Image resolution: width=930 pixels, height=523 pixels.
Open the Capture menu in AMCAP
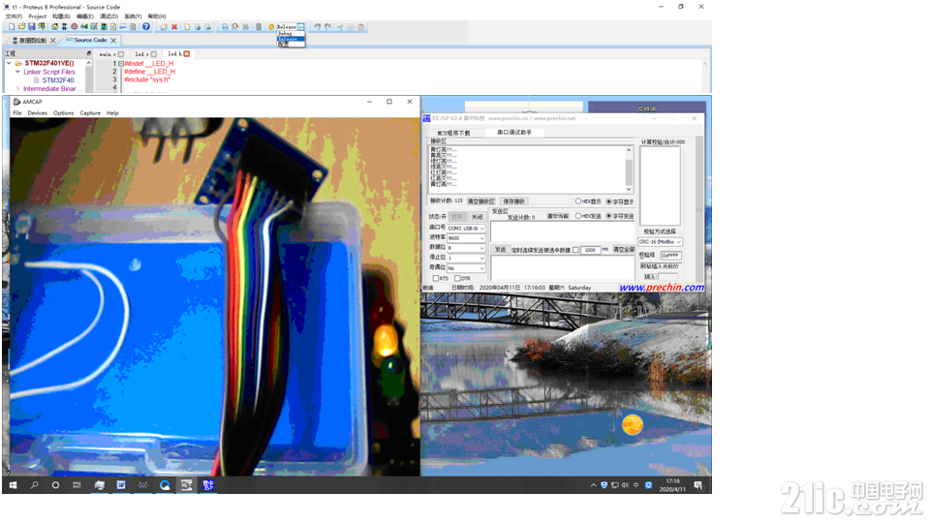tap(90, 112)
